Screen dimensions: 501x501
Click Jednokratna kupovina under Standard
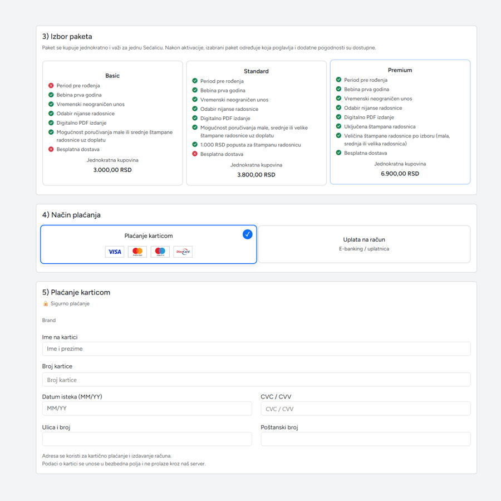coord(256,165)
